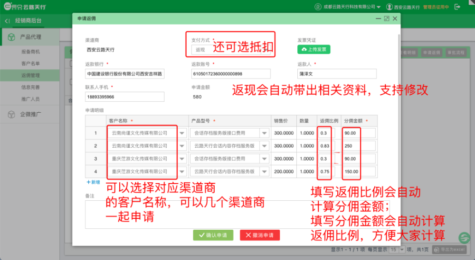Screen dimensions: 475x260
Task: Open 客户名单 in the sidebar
Action: tap(30, 63)
